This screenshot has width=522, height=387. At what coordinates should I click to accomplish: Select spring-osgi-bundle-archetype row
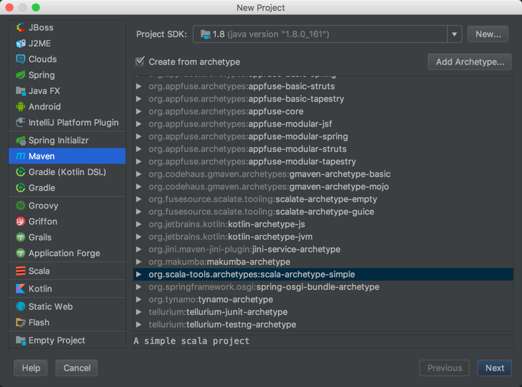pyautogui.click(x=323, y=287)
